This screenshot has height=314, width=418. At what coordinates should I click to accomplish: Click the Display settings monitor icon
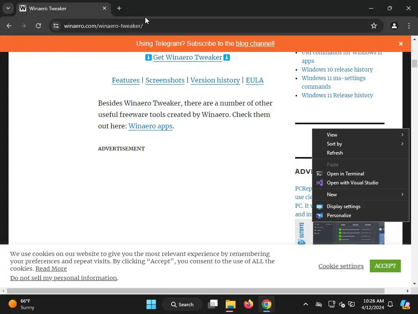319,206
